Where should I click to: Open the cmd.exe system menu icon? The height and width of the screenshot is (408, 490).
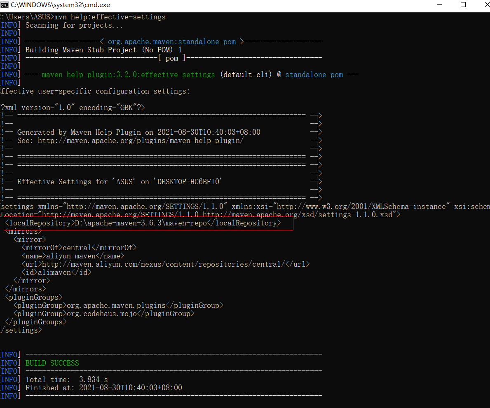pos(4,5)
